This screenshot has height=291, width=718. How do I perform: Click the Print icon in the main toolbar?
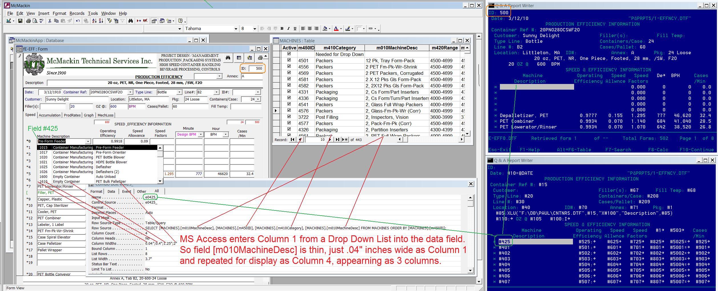[x=28, y=21]
